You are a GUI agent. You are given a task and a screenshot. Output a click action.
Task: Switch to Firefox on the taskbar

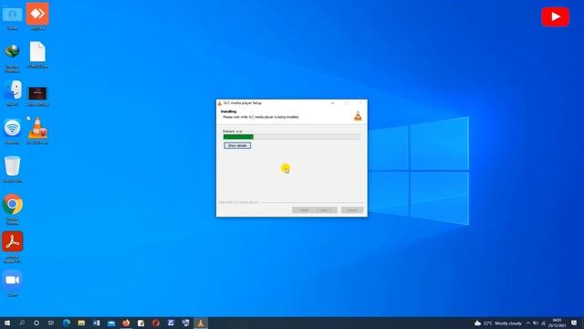click(x=126, y=323)
